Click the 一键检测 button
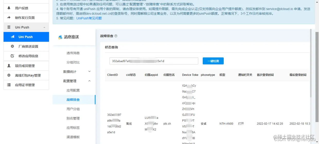Screen dimensions: 319x144 pyautogui.click(x=213, y=61)
